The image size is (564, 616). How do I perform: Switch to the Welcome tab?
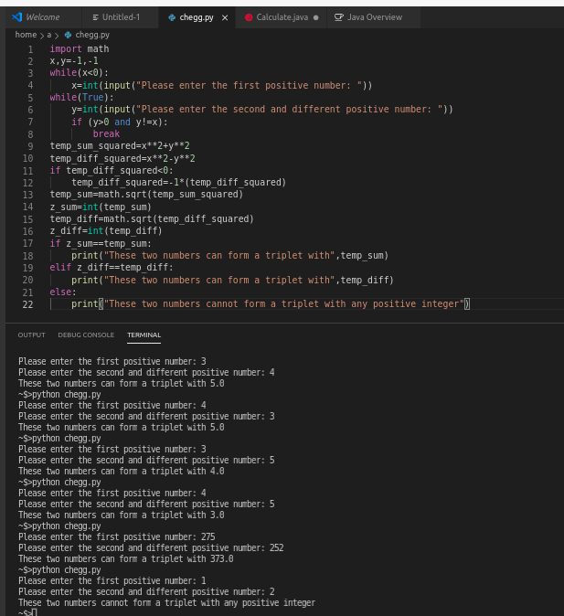[x=42, y=17]
